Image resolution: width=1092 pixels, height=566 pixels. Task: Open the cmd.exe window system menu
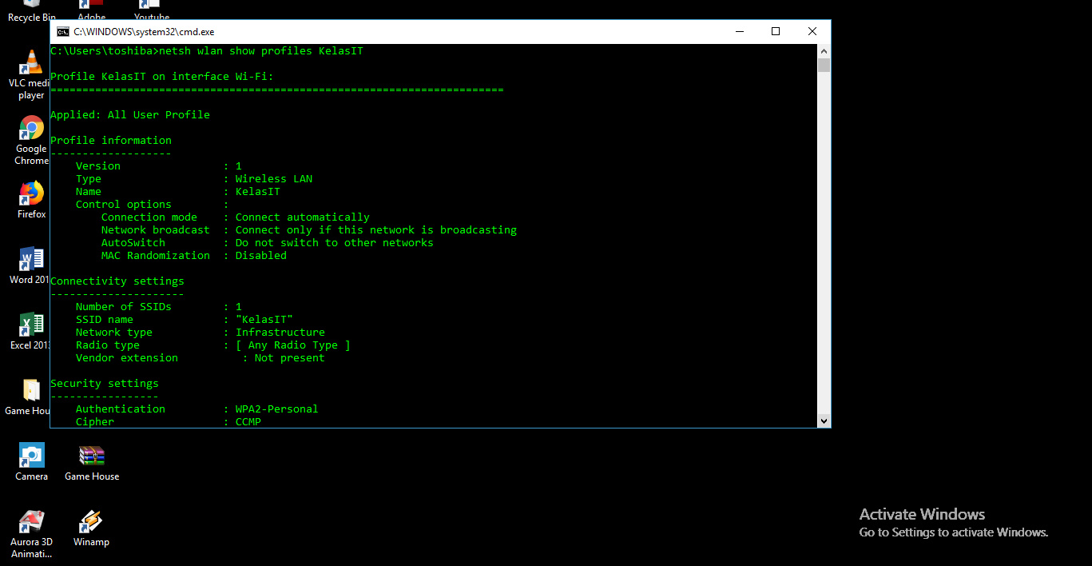tap(62, 31)
